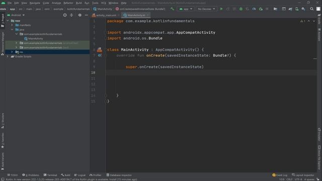Click the Run with Coverage icon
Viewport: 322px width, 181px height.
248,9
